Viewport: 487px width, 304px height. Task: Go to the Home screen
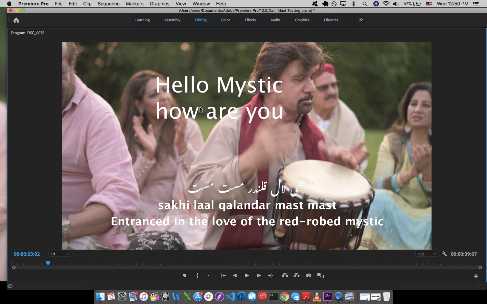[16, 20]
